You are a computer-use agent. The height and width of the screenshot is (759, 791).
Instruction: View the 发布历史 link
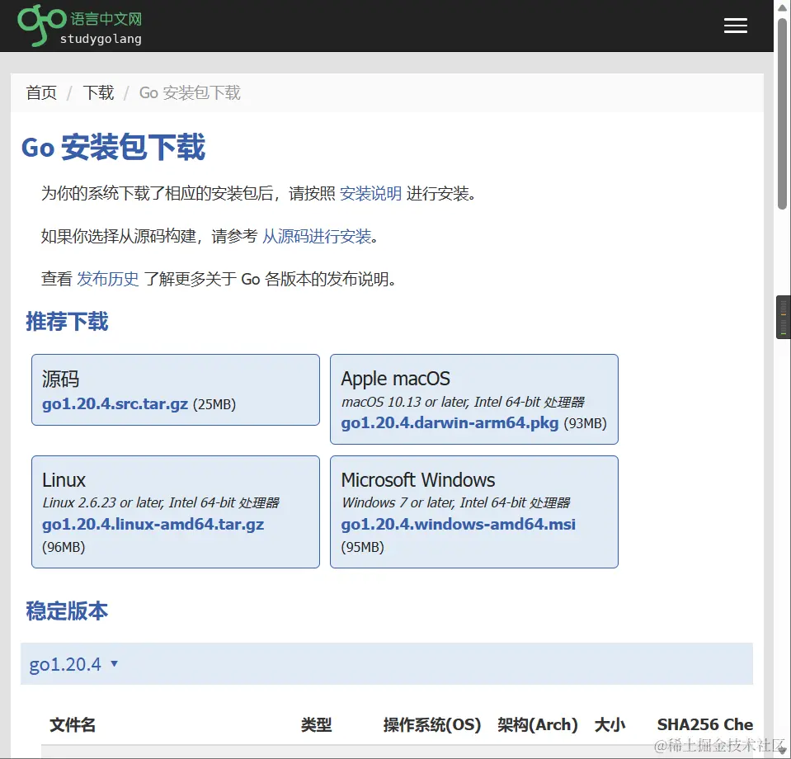click(x=107, y=279)
